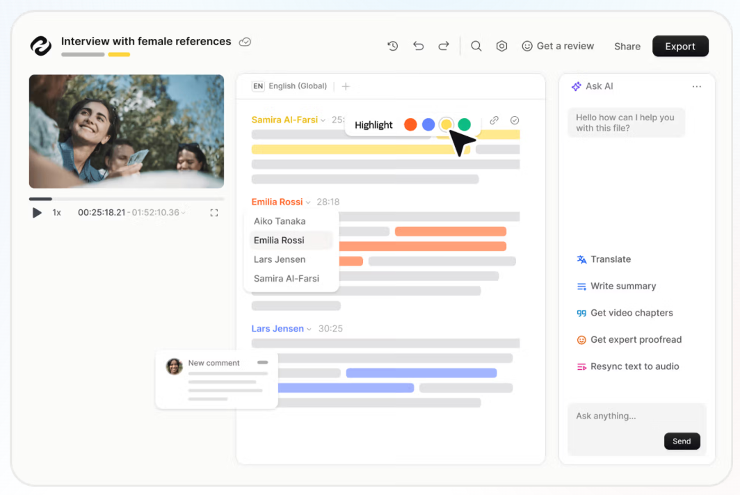The width and height of the screenshot is (740, 495).
Task: Click the Ask AI sparkle icon
Action: (x=577, y=86)
